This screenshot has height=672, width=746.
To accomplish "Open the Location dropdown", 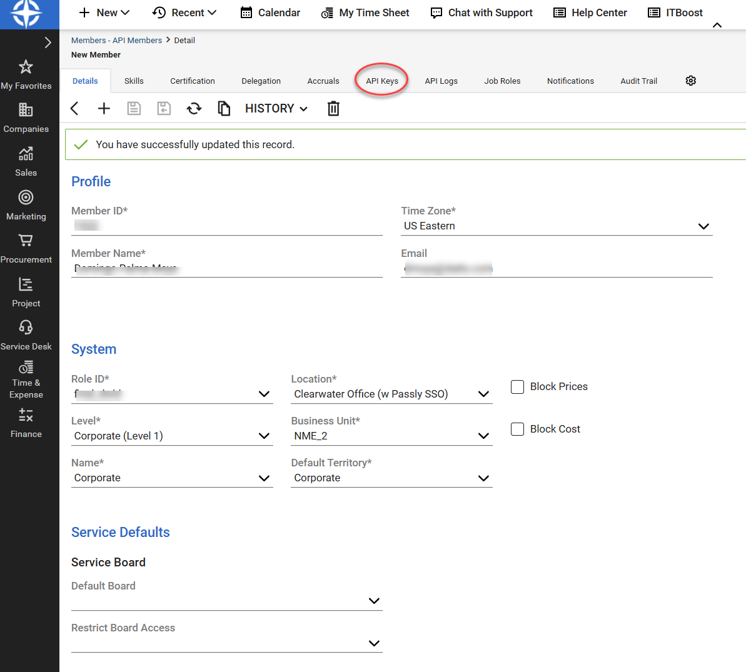I will click(483, 394).
